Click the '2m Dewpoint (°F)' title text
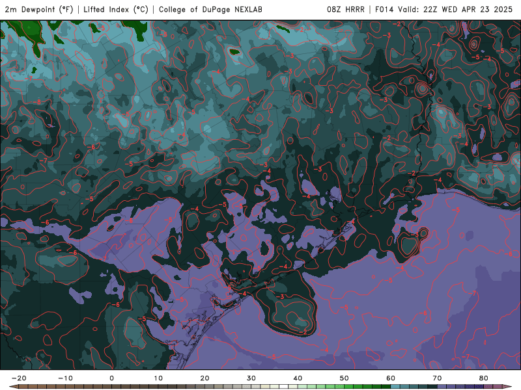Image resolution: width=521 pixels, height=390 pixels. pyautogui.click(x=39, y=9)
